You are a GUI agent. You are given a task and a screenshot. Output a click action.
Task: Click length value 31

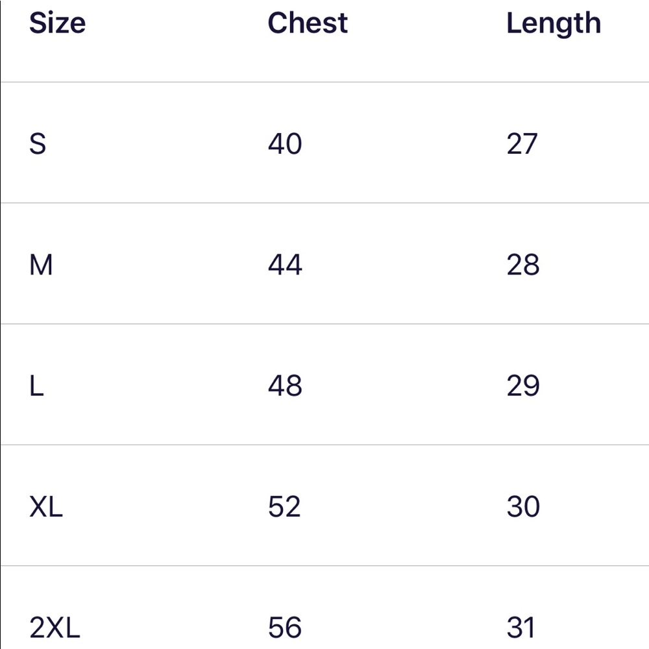[521, 628]
